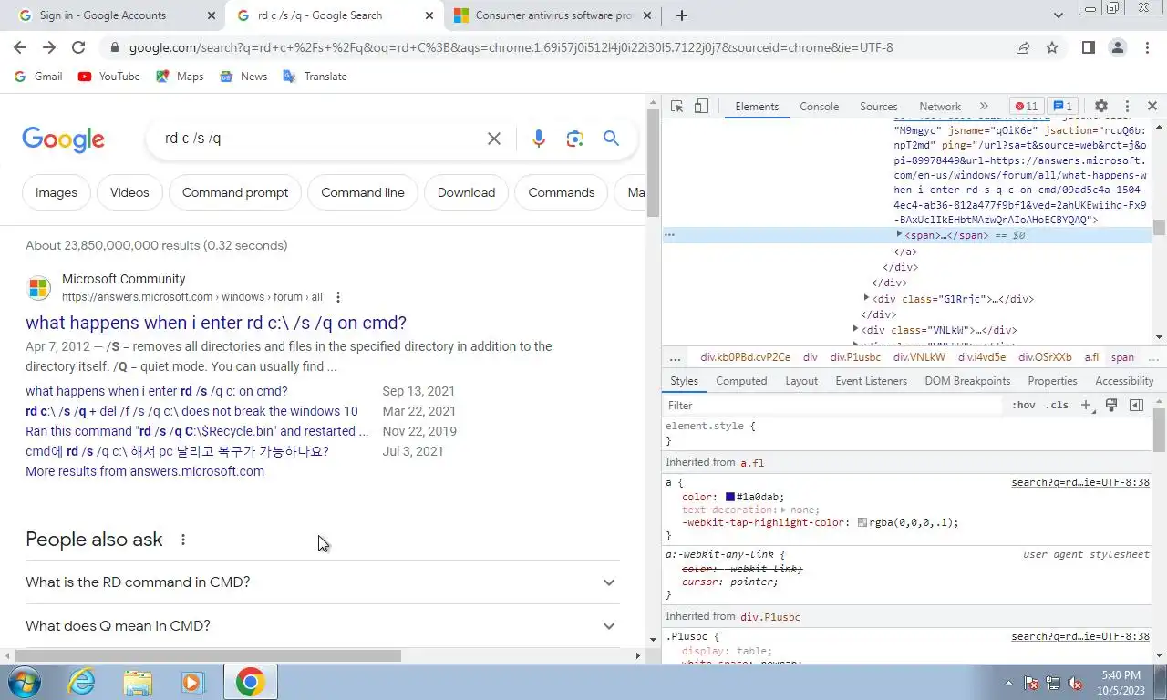The width and height of the screenshot is (1167, 700).
Task: Start voice search with the microphone
Action: click(538, 139)
